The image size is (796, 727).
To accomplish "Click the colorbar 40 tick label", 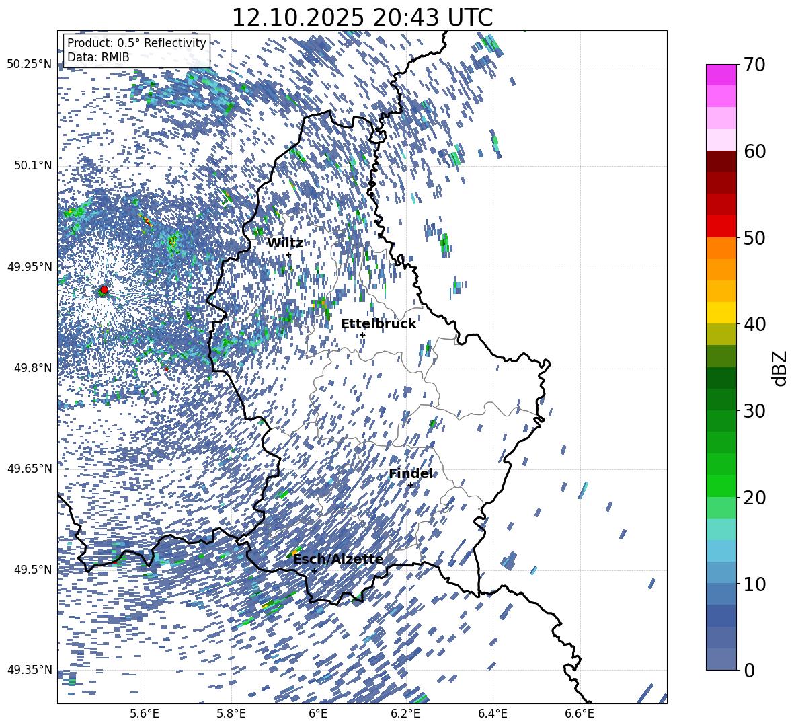I will pyautogui.click(x=754, y=324).
